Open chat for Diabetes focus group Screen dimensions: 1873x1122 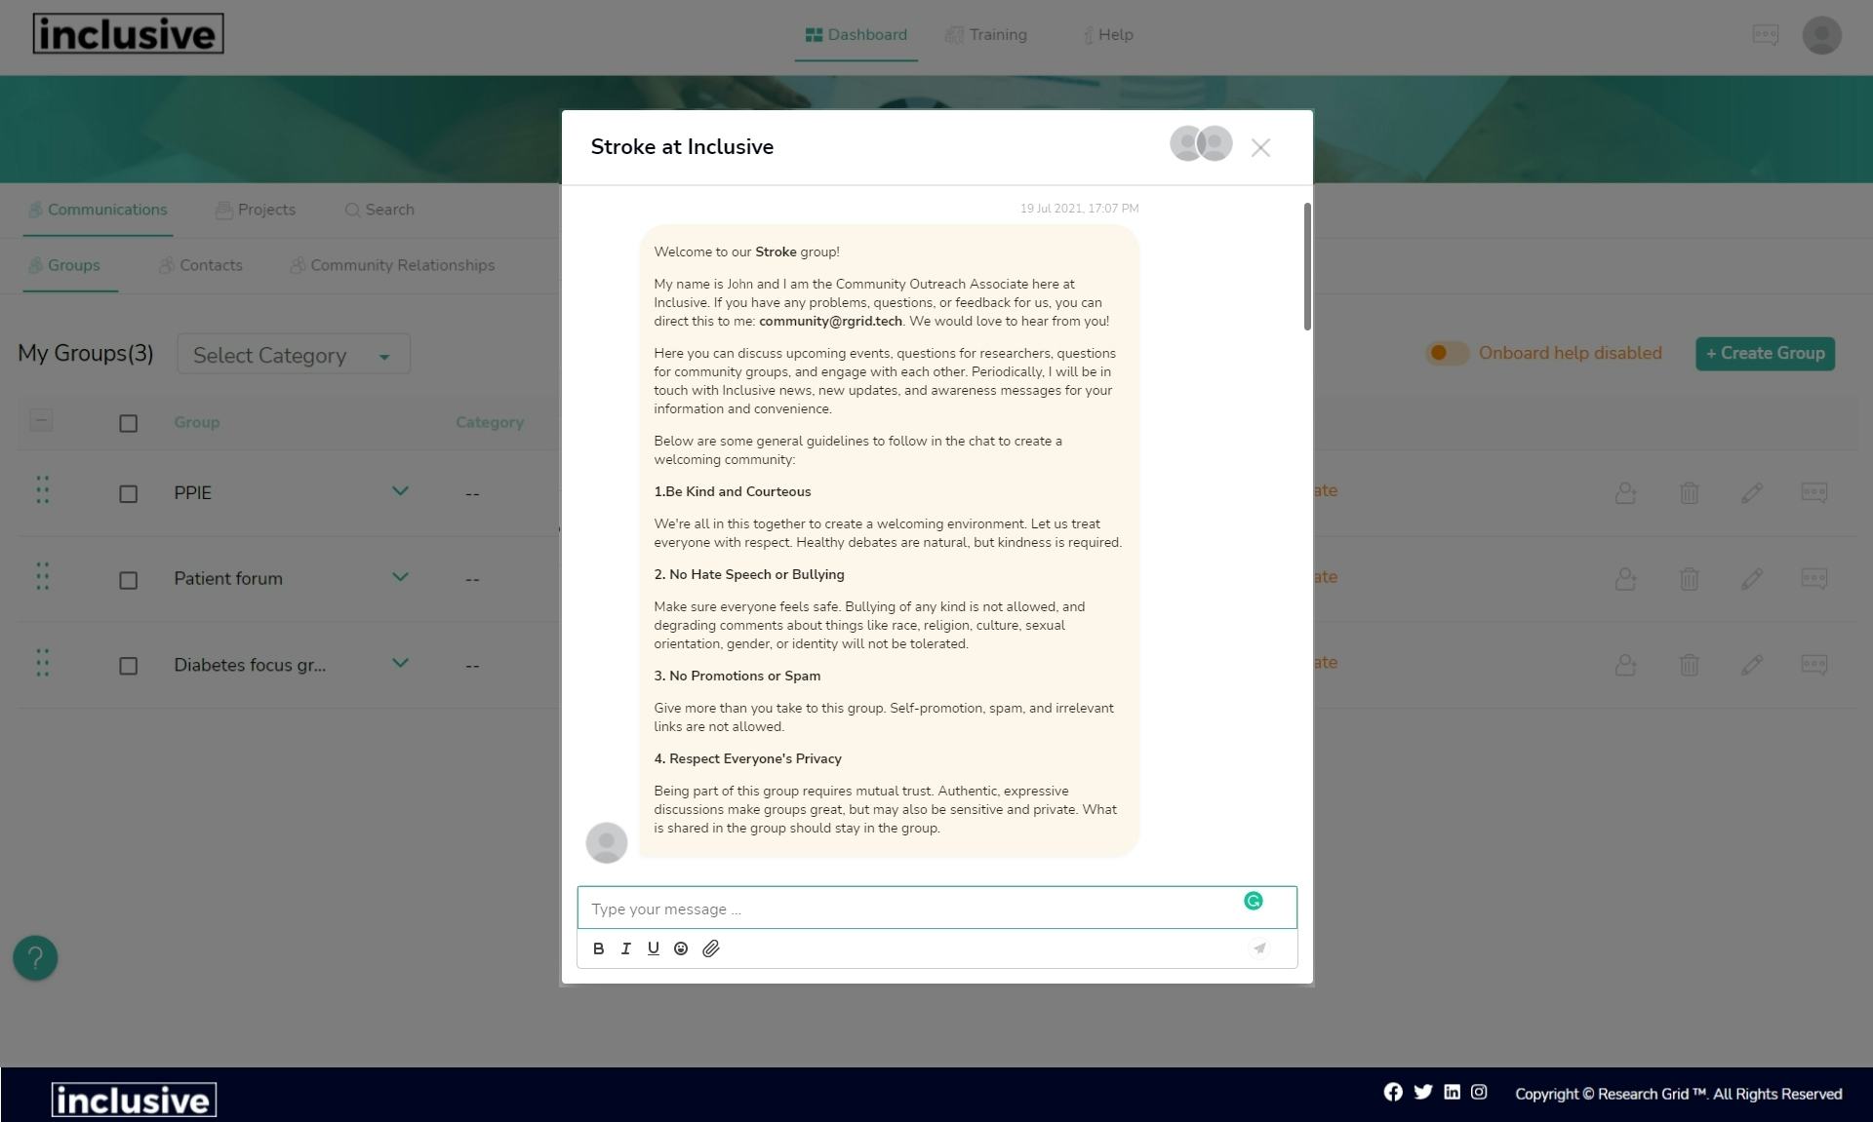[1814, 664]
